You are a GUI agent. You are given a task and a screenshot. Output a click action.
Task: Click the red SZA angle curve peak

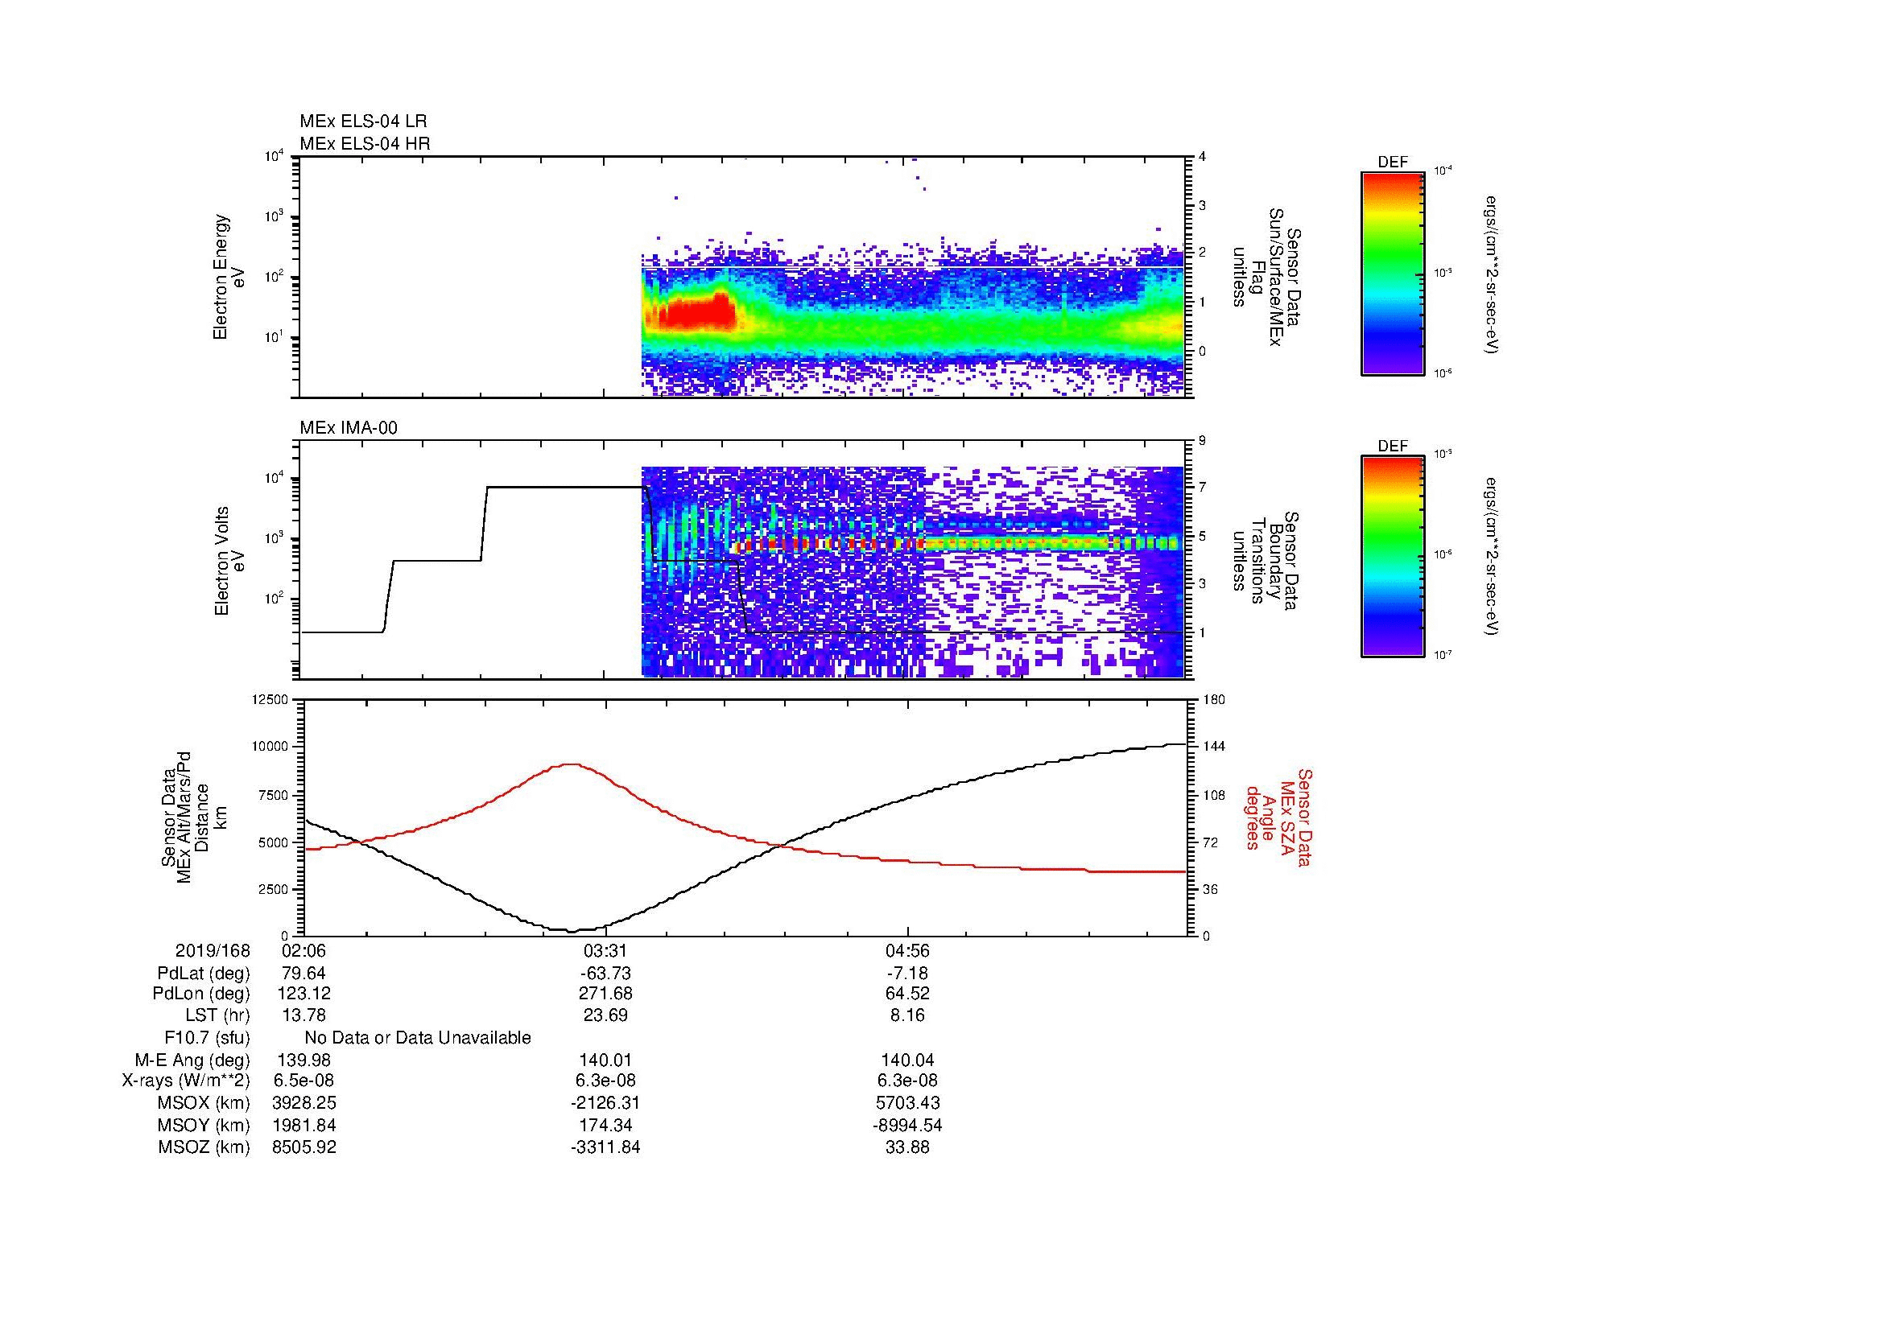pos(572,764)
